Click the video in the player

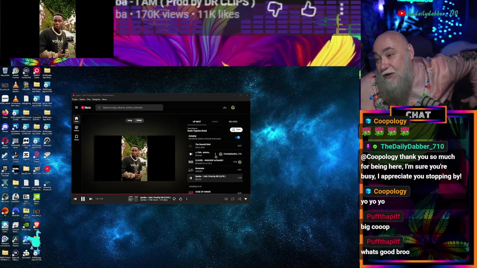coord(135,159)
